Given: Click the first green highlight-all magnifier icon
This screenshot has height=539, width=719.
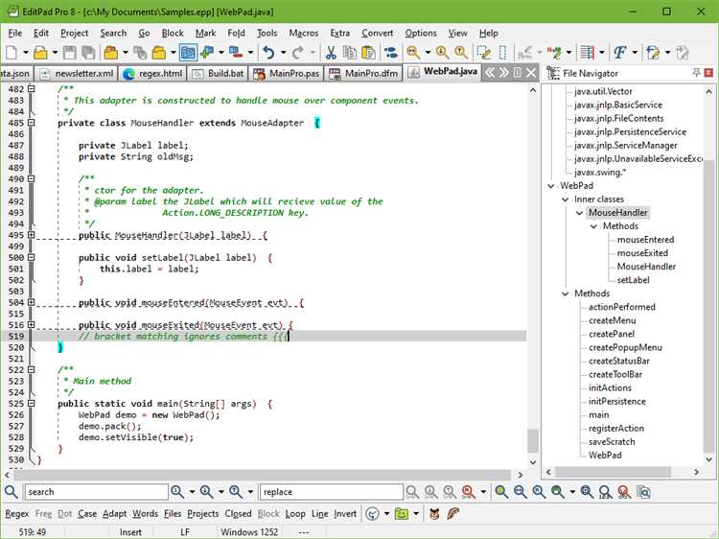Looking at the screenshot, I should point(501,492).
